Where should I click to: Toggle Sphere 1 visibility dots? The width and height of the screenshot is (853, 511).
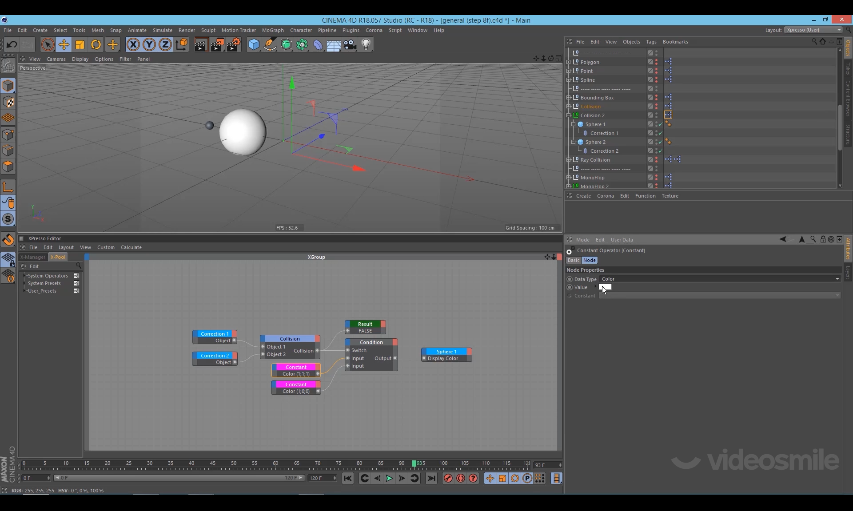tap(656, 124)
